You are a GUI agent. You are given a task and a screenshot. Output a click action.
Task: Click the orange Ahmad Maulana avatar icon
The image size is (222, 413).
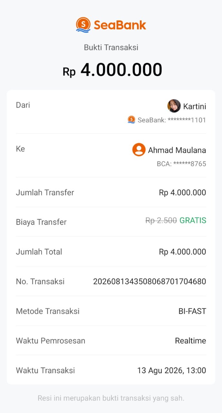tap(139, 150)
